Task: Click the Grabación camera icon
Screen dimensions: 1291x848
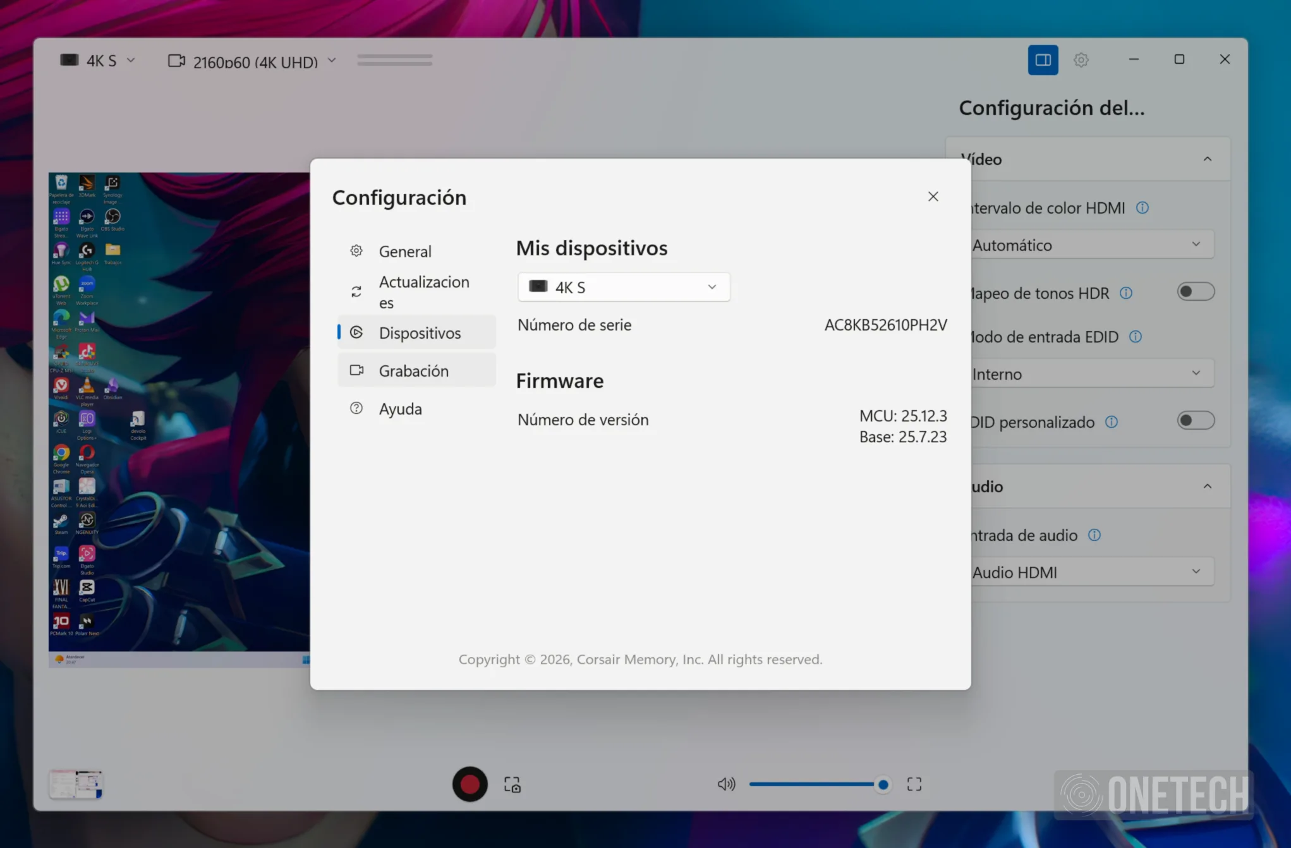Action: point(357,370)
